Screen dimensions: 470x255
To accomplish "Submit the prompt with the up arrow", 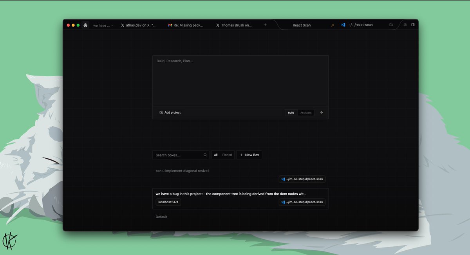I will pos(322,113).
